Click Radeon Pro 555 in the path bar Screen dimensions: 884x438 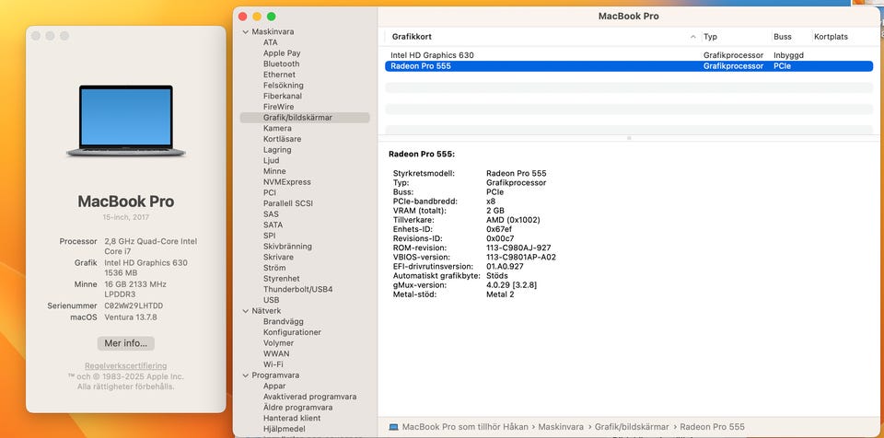(712, 427)
